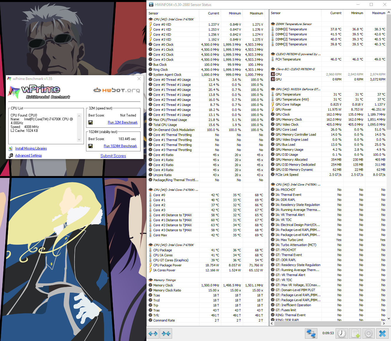391x341 pixels.
Task: Click the thermometer icon of CPU Package row
Action: coord(151,250)
